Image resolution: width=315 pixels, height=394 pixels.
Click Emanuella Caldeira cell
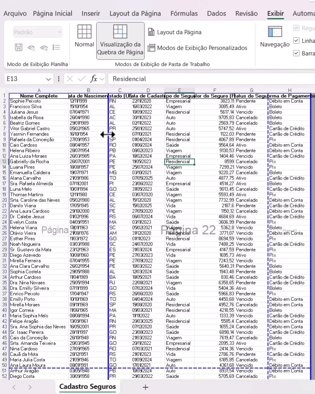[x=38, y=172]
